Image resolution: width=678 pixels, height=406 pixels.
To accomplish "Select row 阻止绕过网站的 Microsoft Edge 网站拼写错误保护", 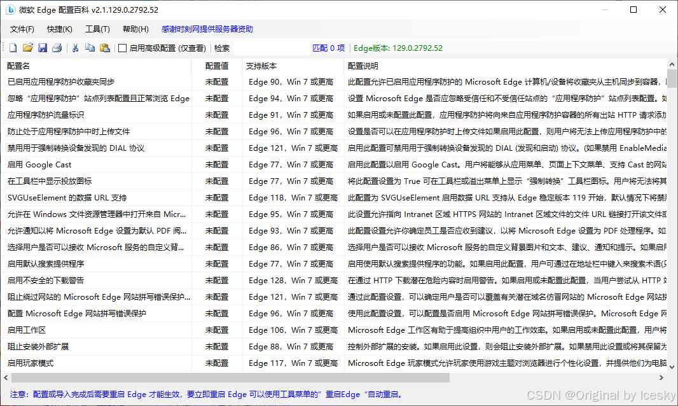I will pos(334,297).
